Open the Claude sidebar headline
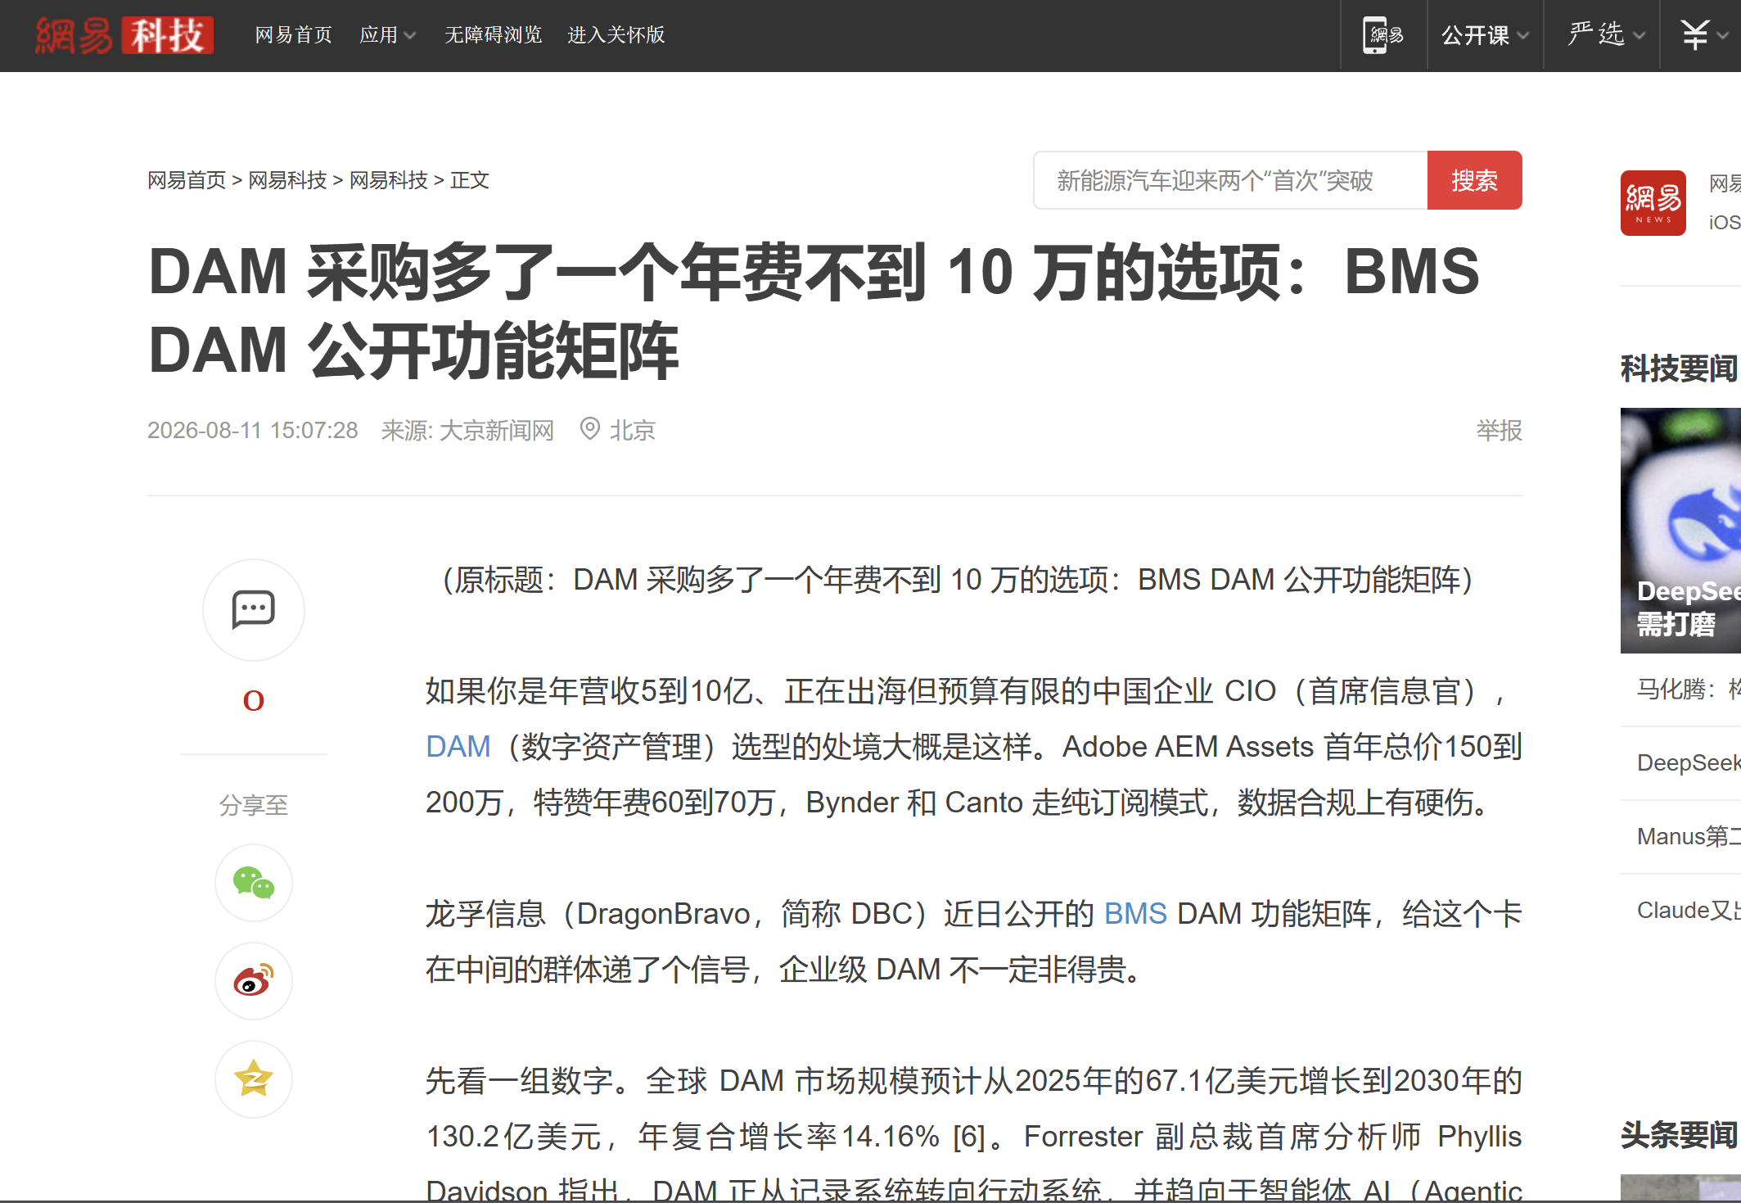This screenshot has width=1741, height=1203. pyautogui.click(x=1689, y=911)
